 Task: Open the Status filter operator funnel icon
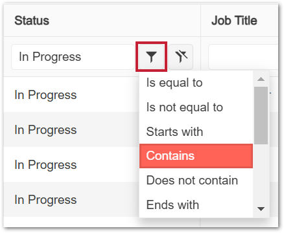151,57
